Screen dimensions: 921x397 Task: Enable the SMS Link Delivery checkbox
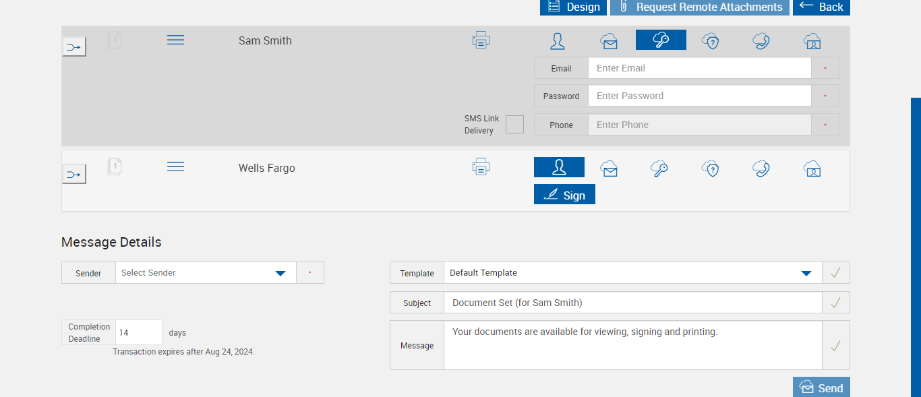pos(514,125)
